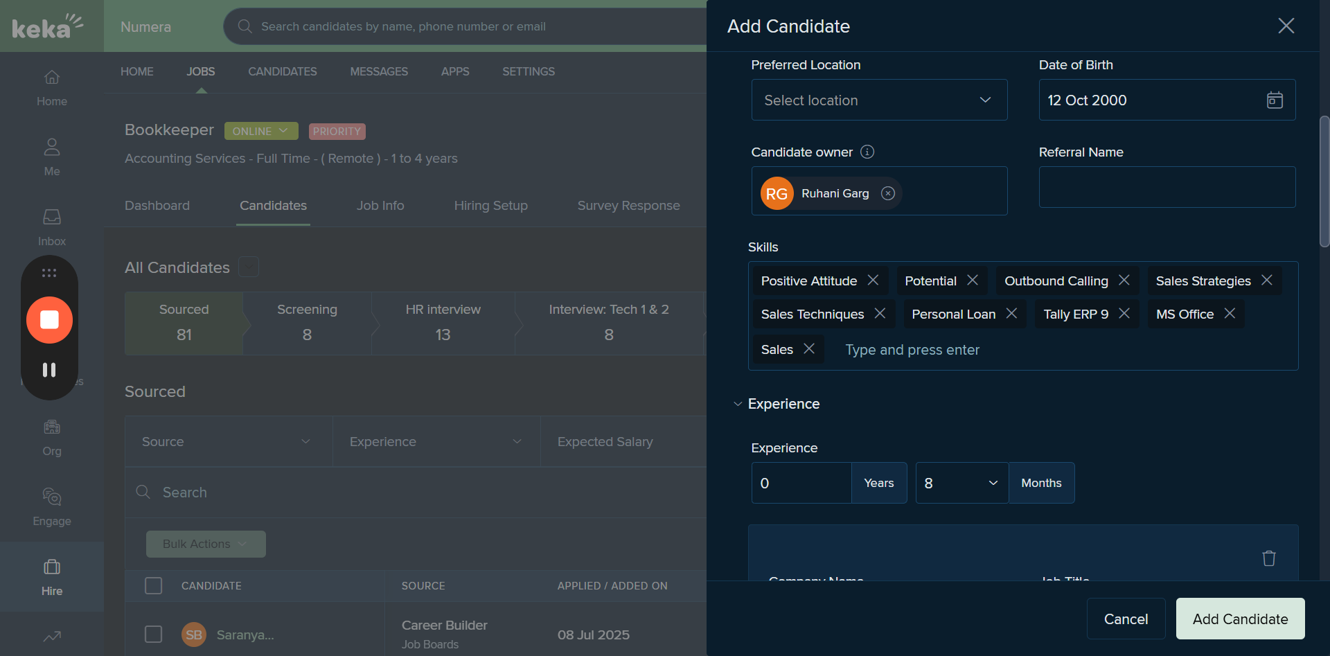Switch to the Job Info tab
Screen dimensions: 1330x656
pos(380,206)
